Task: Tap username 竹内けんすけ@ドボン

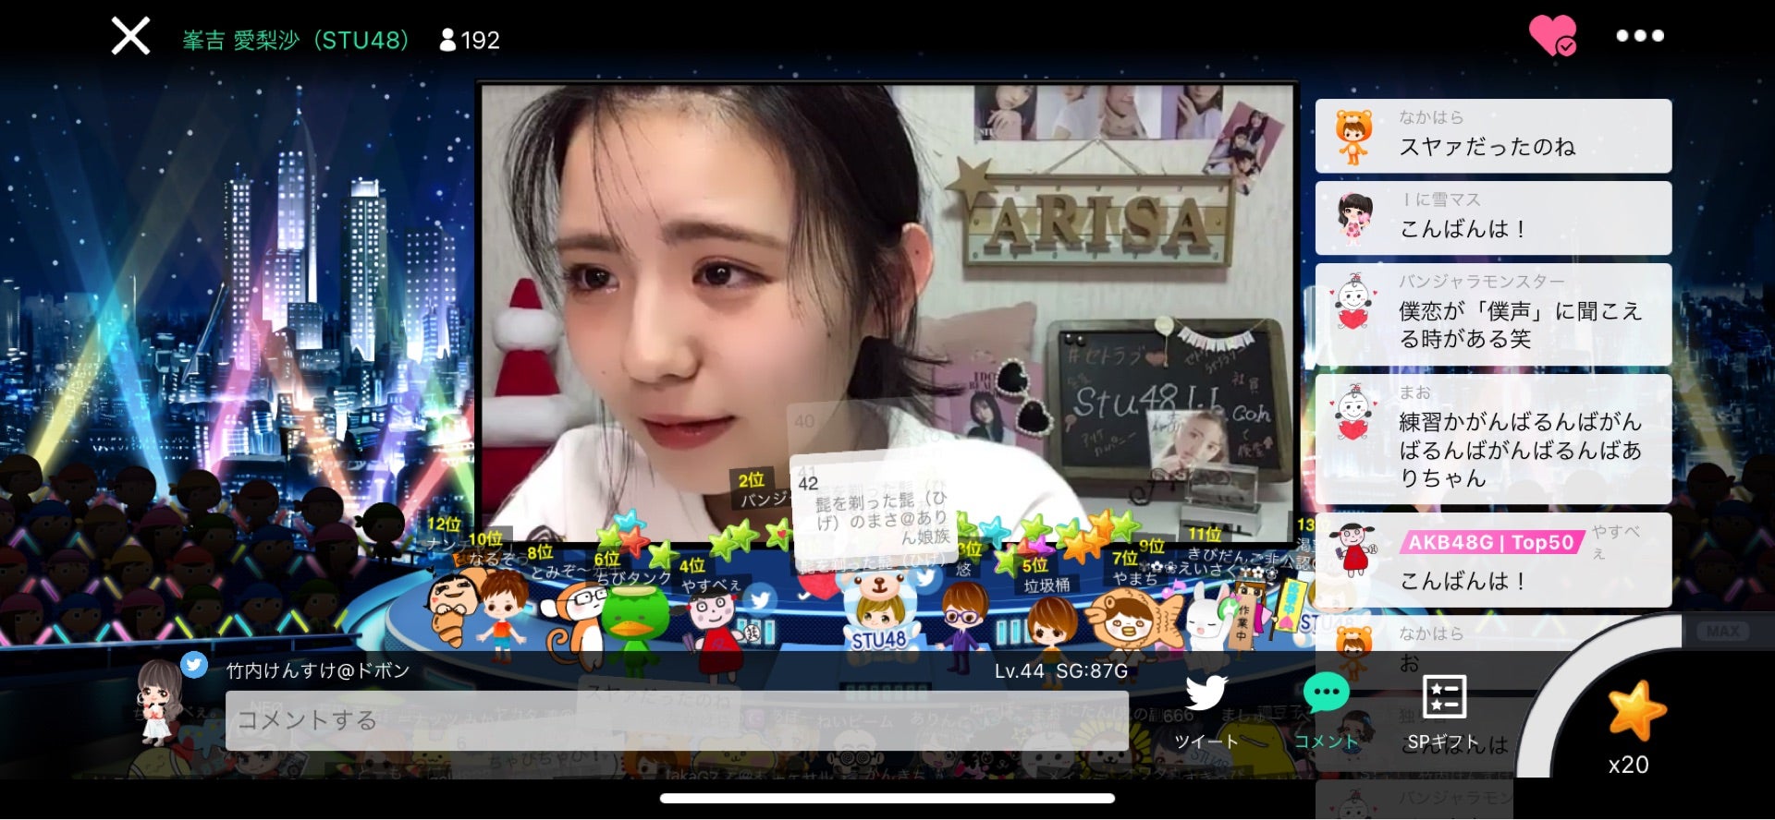Action: pyautogui.click(x=317, y=670)
